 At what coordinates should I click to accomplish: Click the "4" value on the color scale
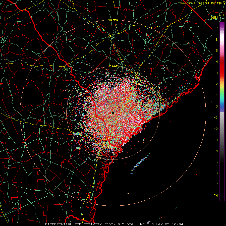tap(217, 62)
